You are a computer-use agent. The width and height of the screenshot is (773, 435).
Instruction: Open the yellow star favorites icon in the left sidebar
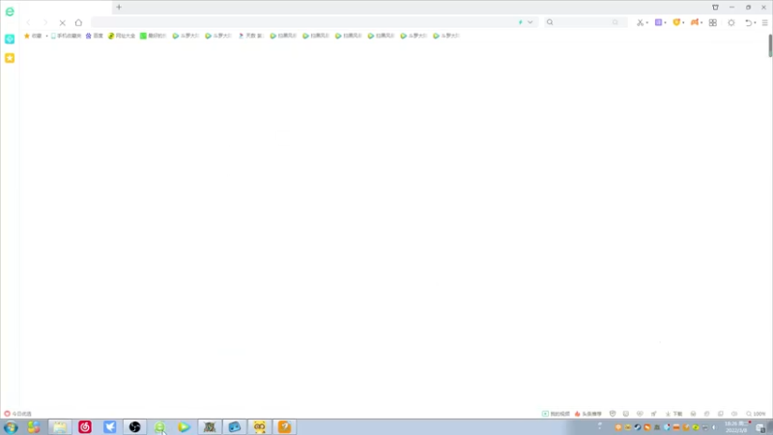click(x=10, y=58)
